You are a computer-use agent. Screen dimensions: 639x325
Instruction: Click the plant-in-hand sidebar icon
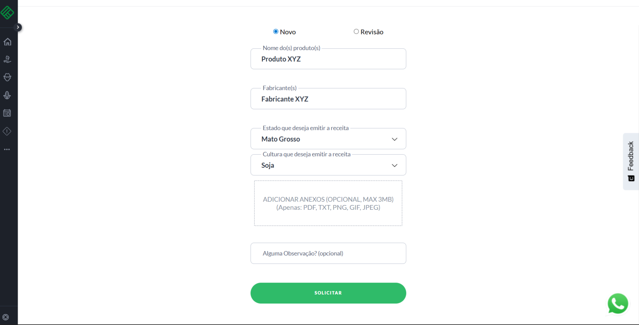[x=7, y=59]
